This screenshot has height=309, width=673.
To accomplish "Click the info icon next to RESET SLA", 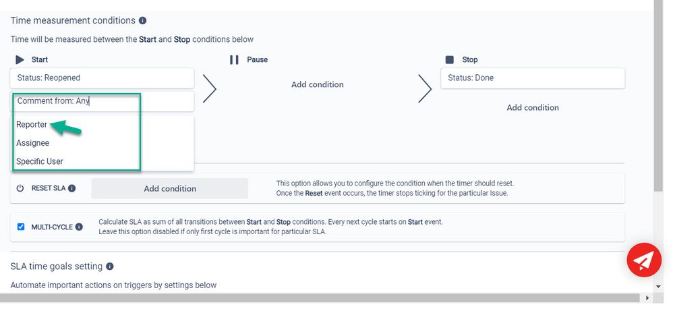I will (72, 189).
